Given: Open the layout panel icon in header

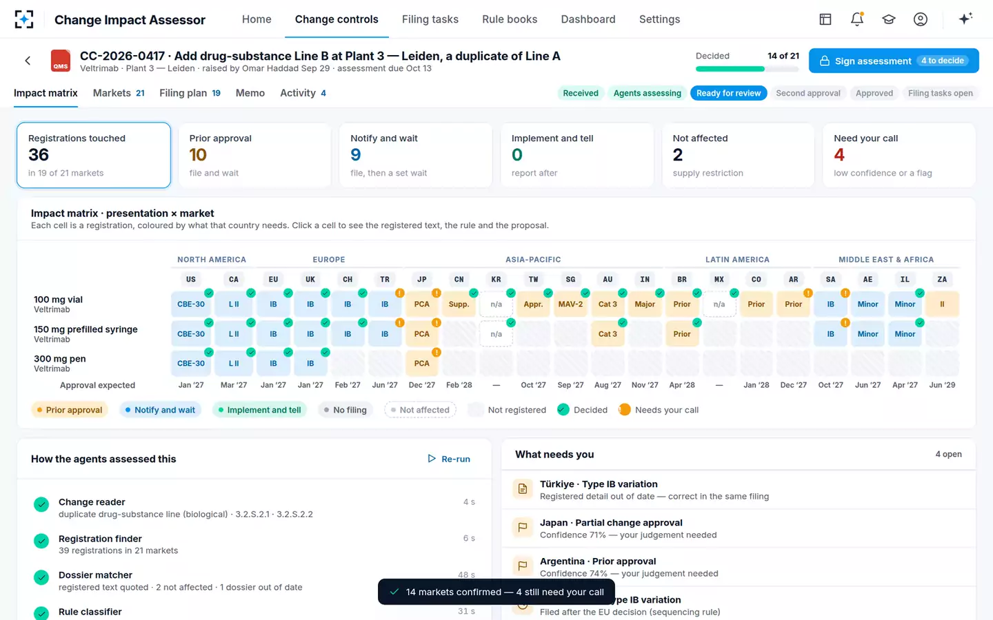Looking at the screenshot, I should pos(825,19).
